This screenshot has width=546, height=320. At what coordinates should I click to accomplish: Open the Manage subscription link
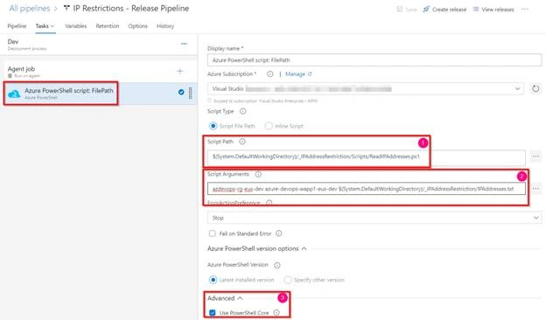pos(298,74)
